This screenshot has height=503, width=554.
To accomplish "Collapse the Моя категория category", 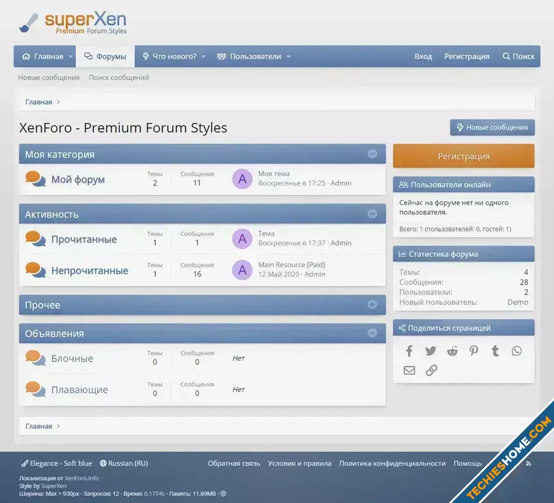I will (x=372, y=154).
